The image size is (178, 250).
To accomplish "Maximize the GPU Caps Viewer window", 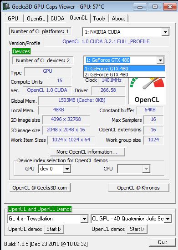I will (154, 7).
